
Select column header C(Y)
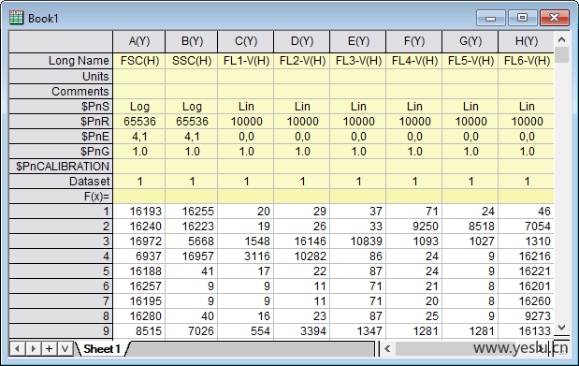tap(246, 41)
